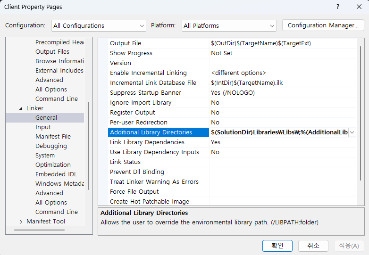Select Link Status property
The width and height of the screenshot is (369, 255).
[x=125, y=162]
